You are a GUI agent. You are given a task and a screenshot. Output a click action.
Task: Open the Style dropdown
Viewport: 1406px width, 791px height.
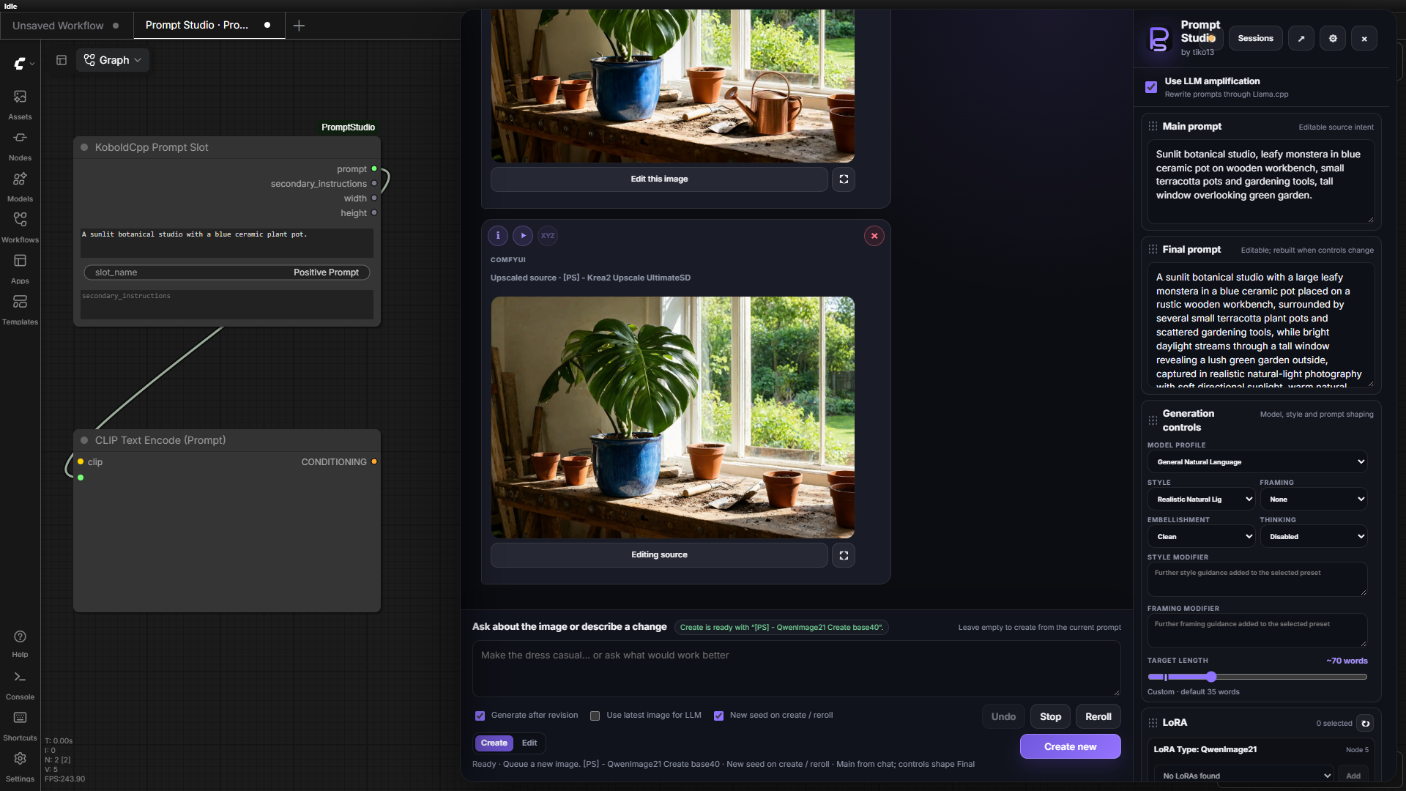pos(1201,500)
